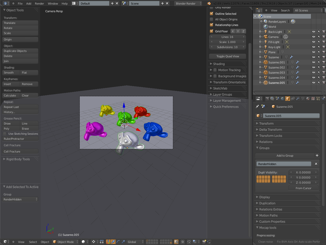Viewport: 326px width, 245px height.
Task: Pin the properties context with pushpin
Action: (257, 106)
